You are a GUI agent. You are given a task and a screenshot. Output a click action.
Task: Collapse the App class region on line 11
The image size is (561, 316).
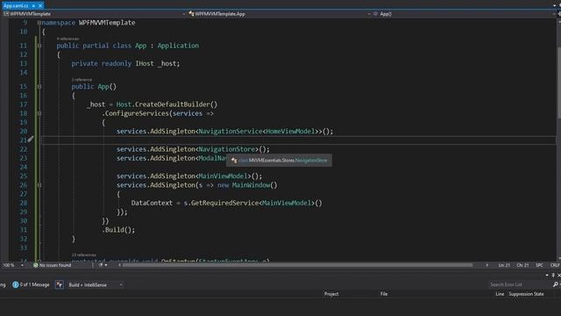coord(39,46)
